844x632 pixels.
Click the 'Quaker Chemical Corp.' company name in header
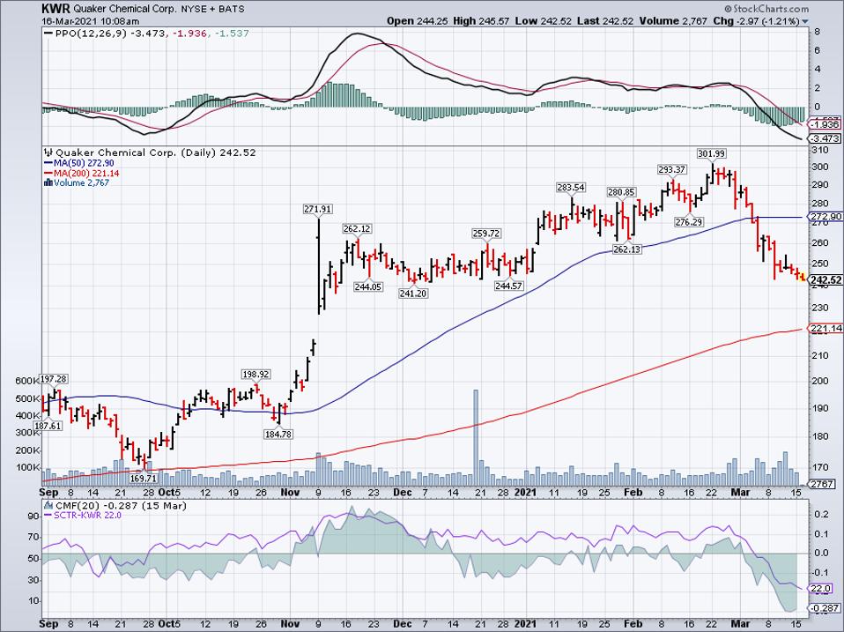124,9
